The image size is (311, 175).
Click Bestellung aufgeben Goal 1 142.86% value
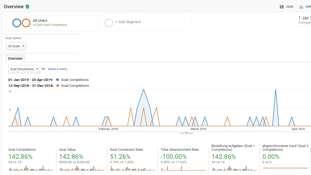click(223, 157)
